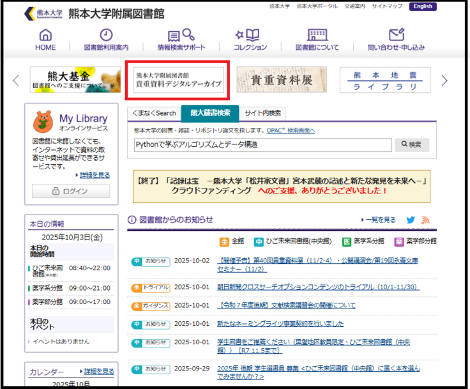Screen dimensions: 470x389
Task: Click the ログイン button
Action: point(71,191)
